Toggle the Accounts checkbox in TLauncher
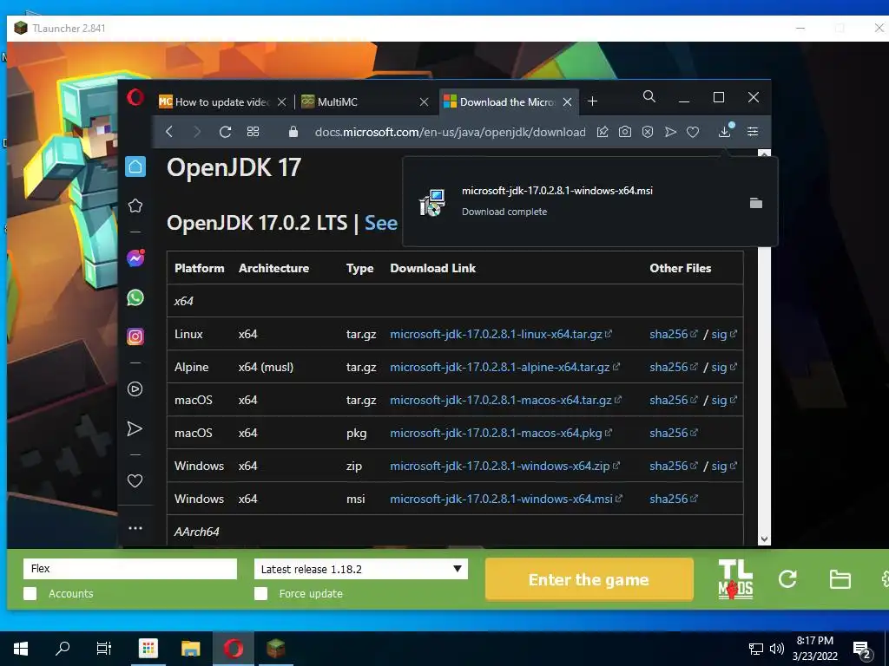Viewport: 889px width, 666px height. [x=30, y=593]
